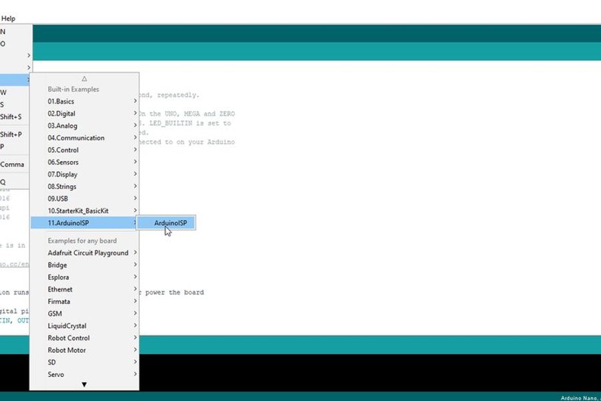Open Robot Control library examples
601x401 pixels.
[x=84, y=338]
